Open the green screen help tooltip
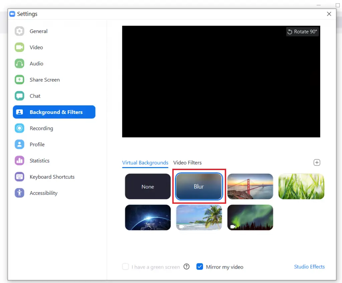 coord(186,267)
